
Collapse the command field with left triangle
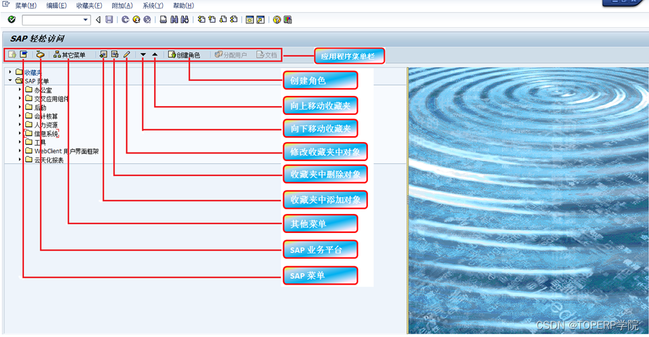click(x=98, y=20)
